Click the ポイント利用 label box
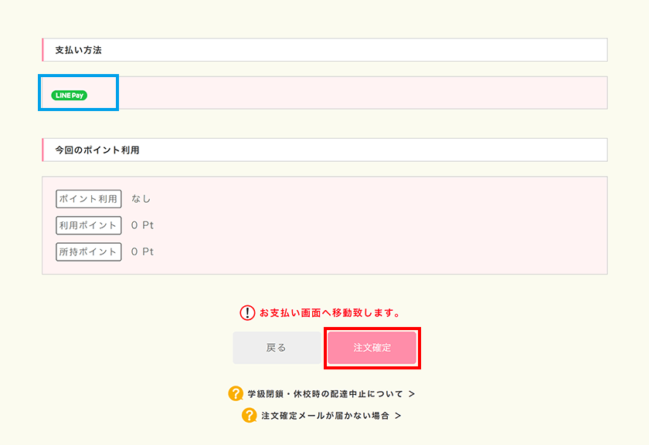649x445 pixels. tap(89, 199)
